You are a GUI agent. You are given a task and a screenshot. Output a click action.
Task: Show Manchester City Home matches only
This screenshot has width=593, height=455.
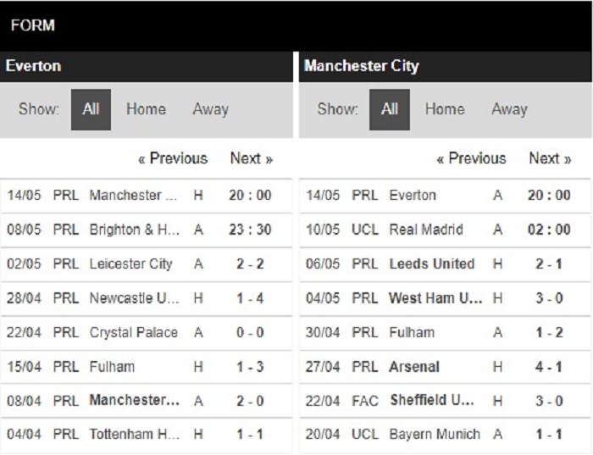pyautogui.click(x=445, y=109)
